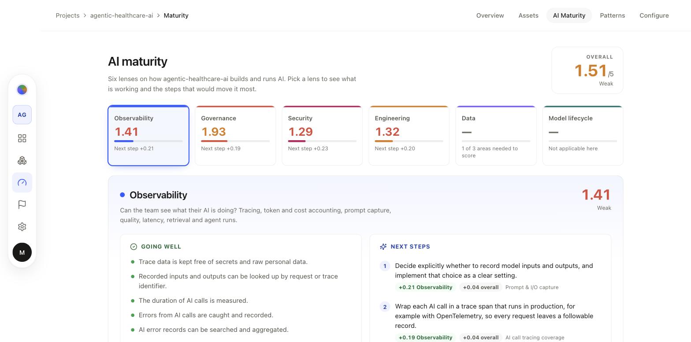Open the four-square grid dashboard icon
The width and height of the screenshot is (691, 342).
22,138
